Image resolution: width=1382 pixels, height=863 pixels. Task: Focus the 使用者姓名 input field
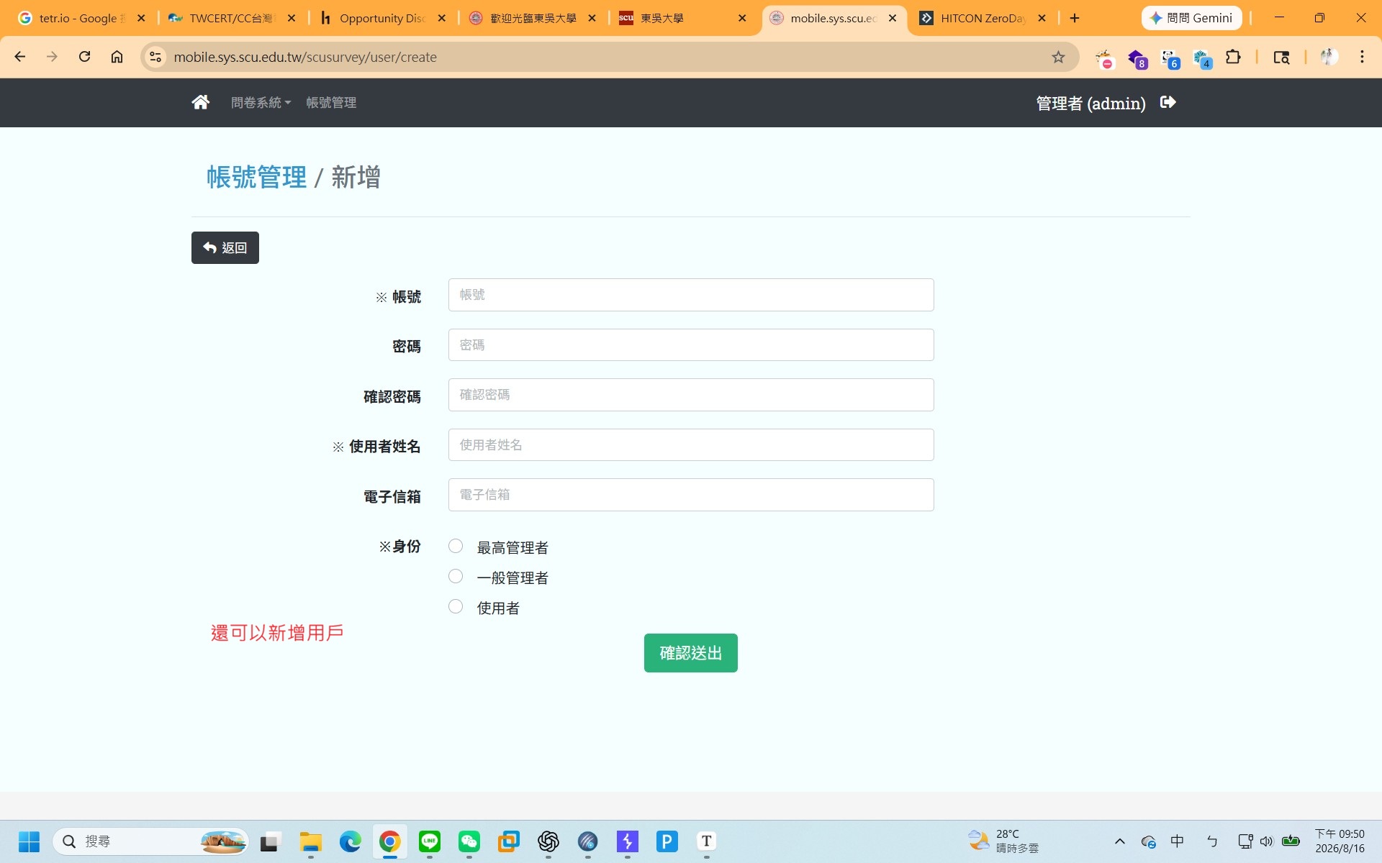[691, 445]
